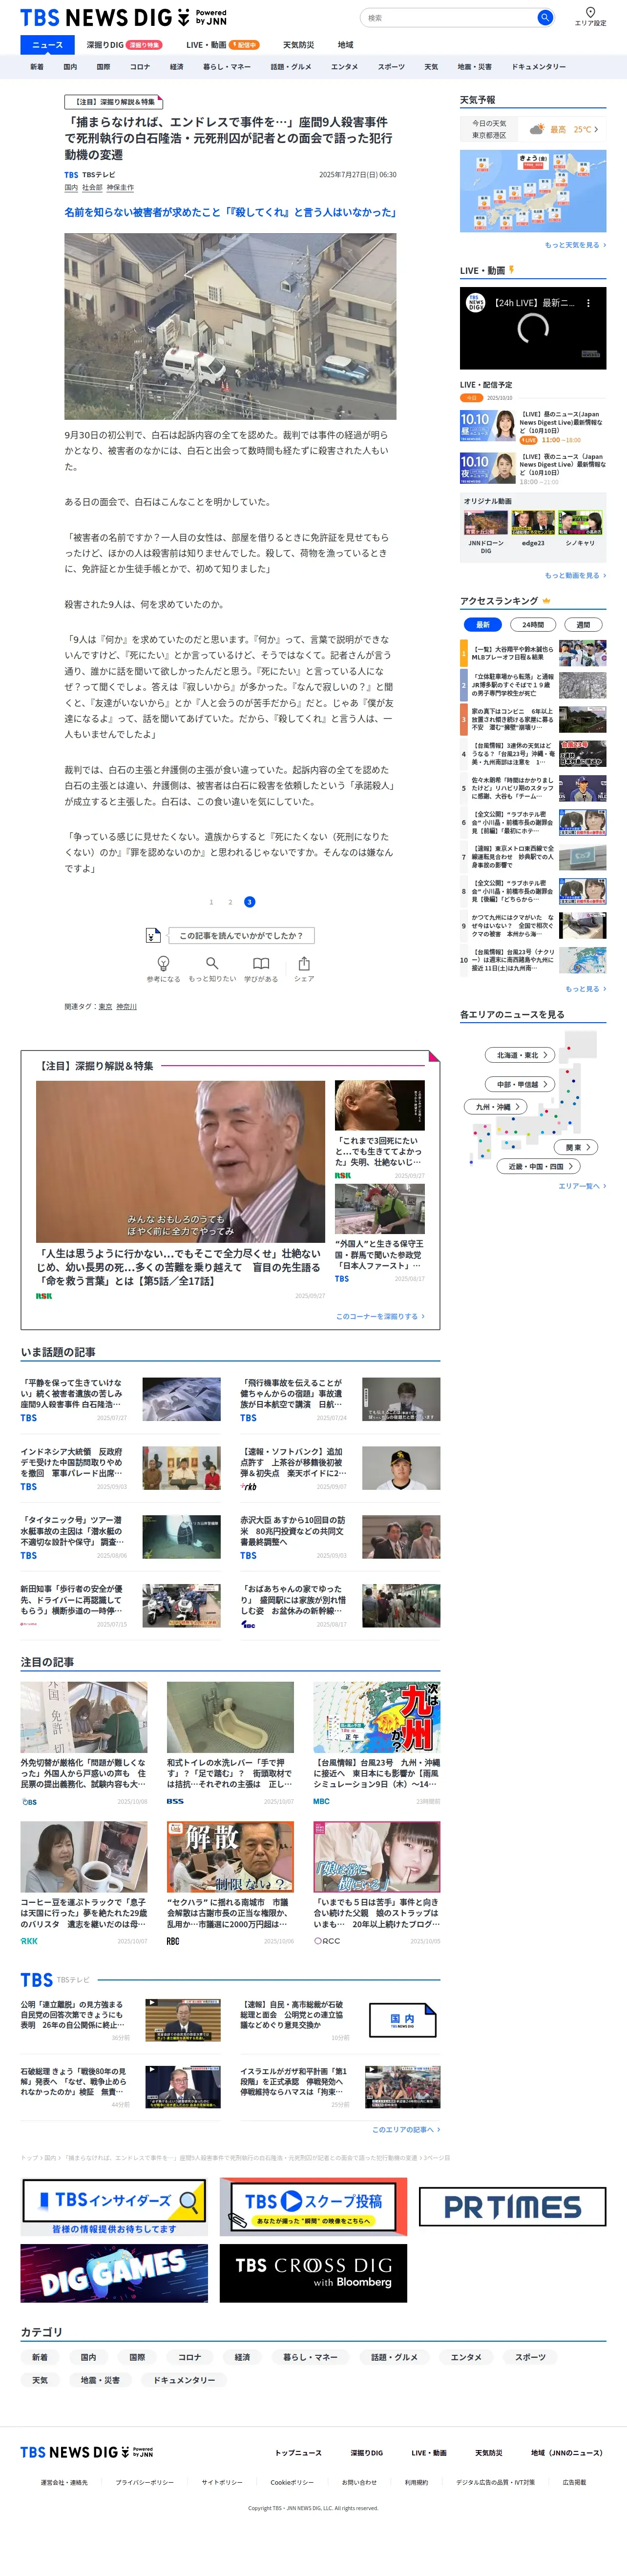Click the 暮らし・マネー footer category button

point(310,2357)
